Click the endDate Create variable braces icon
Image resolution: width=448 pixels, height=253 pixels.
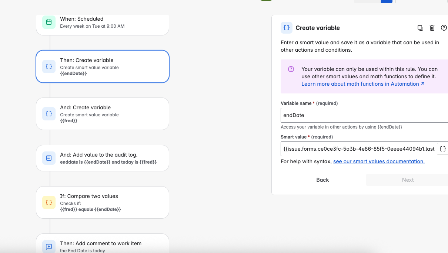coord(49,66)
